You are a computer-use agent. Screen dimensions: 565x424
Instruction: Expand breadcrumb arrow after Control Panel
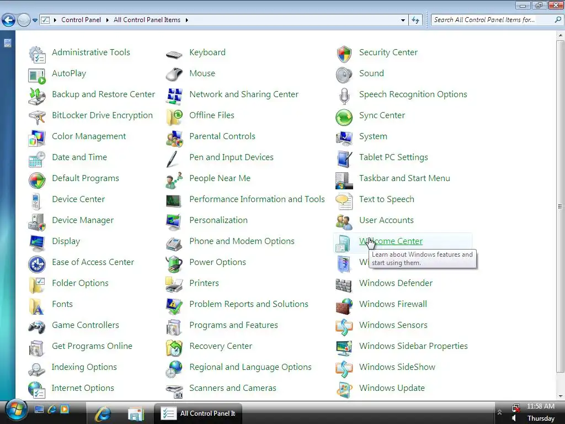(107, 20)
